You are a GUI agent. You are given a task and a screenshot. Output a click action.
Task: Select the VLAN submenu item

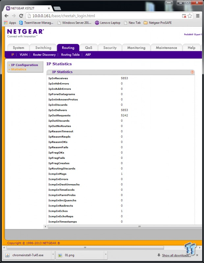pyautogui.click(x=23, y=55)
